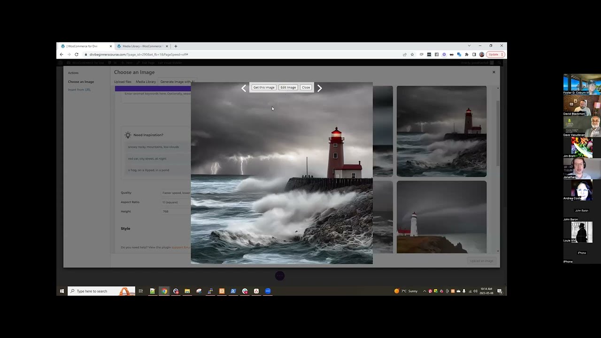Click the Chrome Update button
This screenshot has width=601, height=338.
pyautogui.click(x=495, y=54)
